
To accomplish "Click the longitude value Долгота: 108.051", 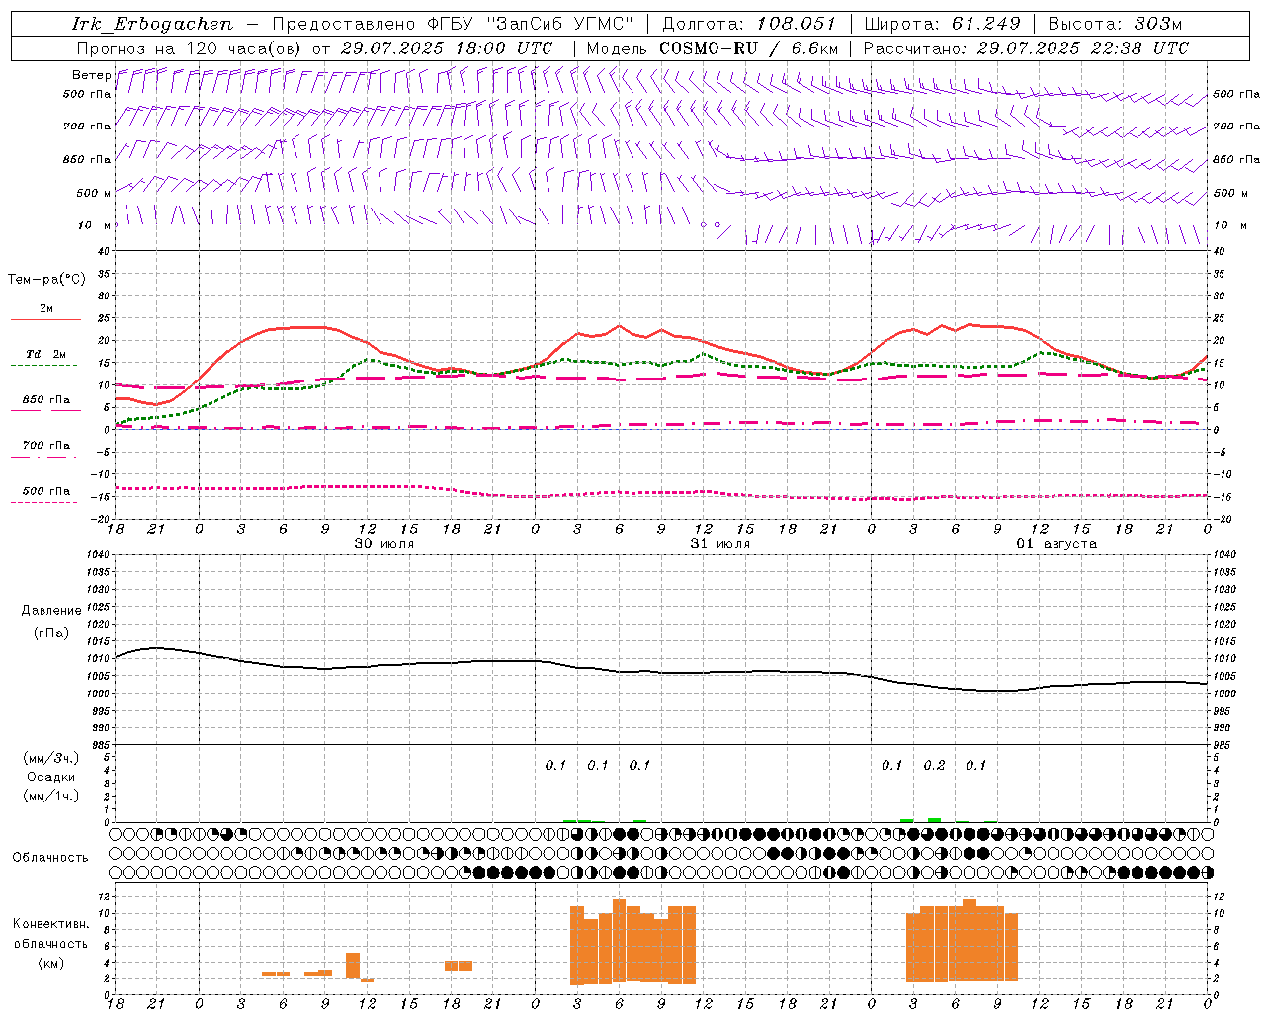I will (748, 24).
